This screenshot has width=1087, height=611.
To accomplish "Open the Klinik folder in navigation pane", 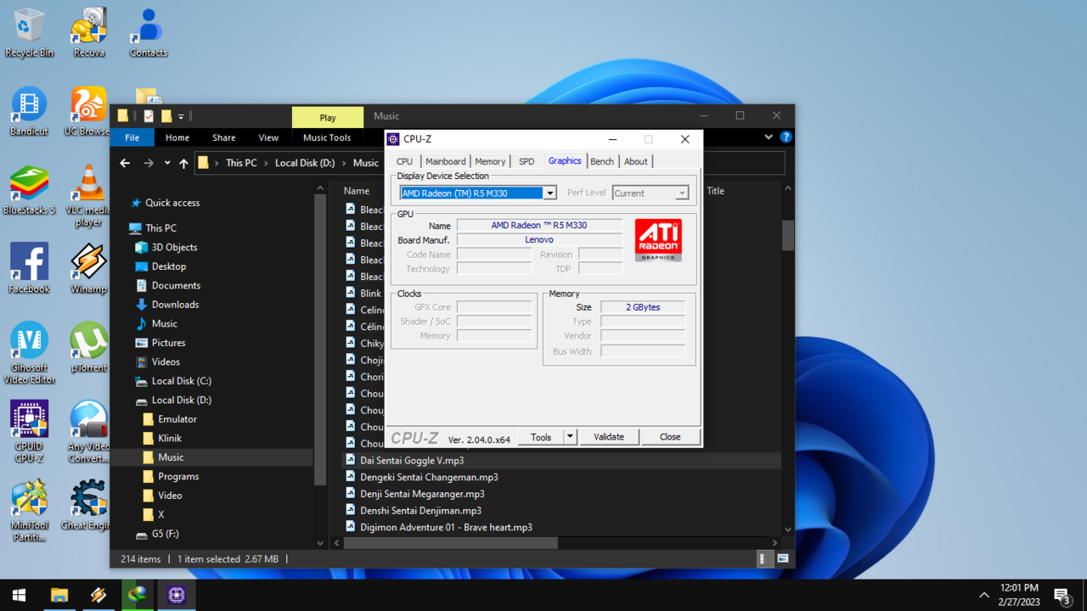I will point(170,438).
